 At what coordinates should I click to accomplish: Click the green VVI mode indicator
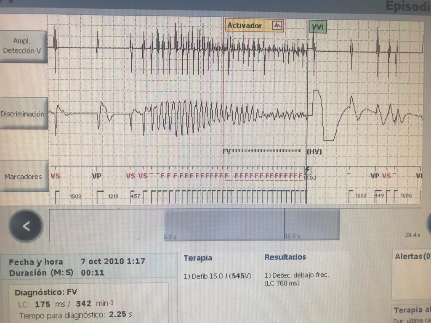coord(318,25)
